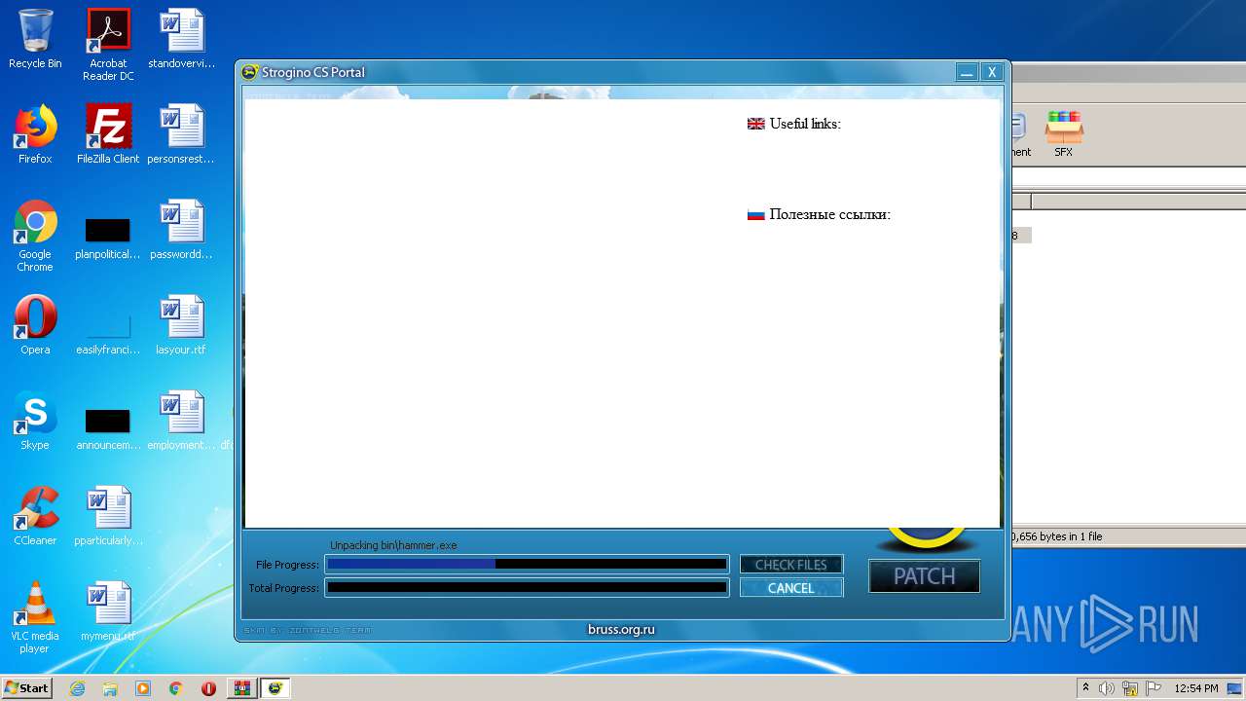Open Windows Explorer from taskbar
The width and height of the screenshot is (1246, 701).
click(110, 688)
